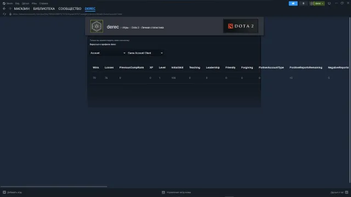Go forward with the right arrow icon
Screen dimensions: 351x197
coord(10,9)
